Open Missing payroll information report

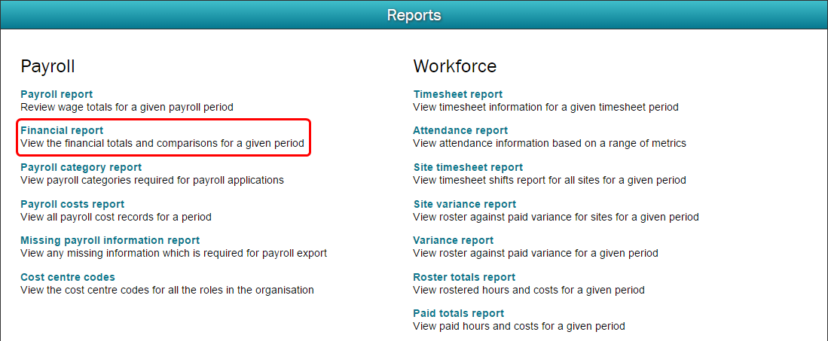point(110,240)
